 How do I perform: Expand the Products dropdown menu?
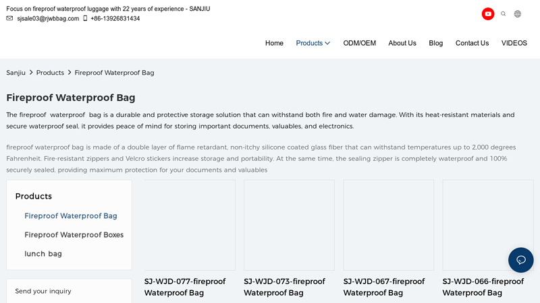pyautogui.click(x=313, y=43)
